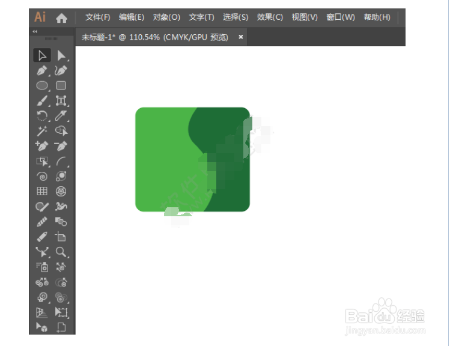Select the Add Anchor Point tool
This screenshot has height=346, width=450.
pos(42,146)
